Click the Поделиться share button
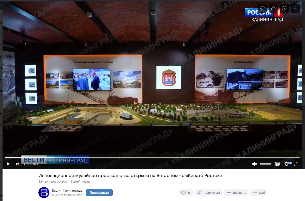305x201 pixels. pyautogui.click(x=208, y=193)
